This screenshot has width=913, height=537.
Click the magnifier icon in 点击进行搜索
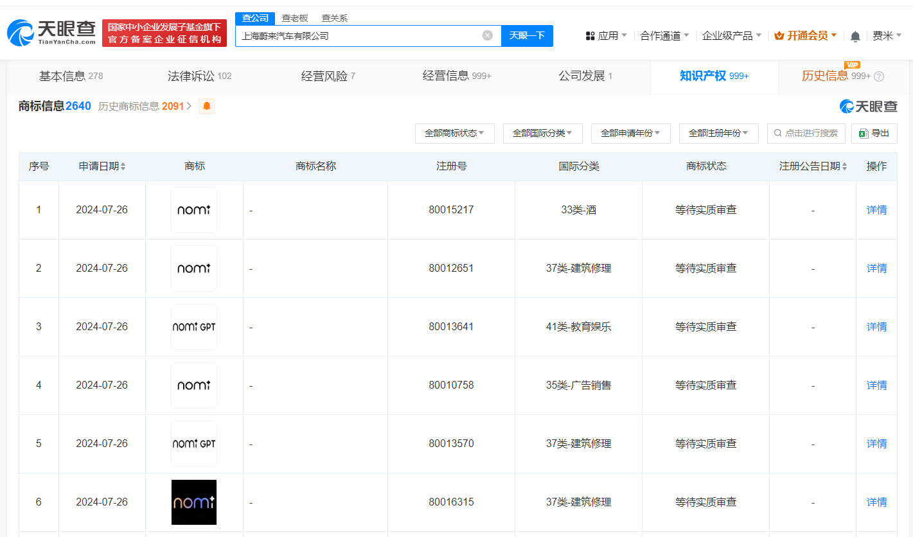point(777,134)
